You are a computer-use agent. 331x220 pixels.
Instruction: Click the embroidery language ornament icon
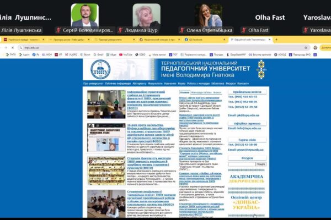tap(261, 69)
